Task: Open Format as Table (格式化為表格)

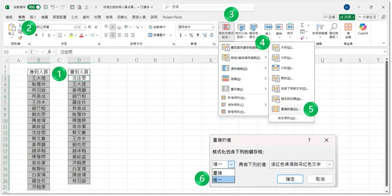Action: click(241, 31)
